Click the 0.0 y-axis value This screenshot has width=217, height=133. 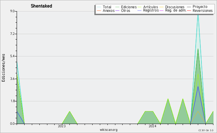pyautogui.click(x=12, y=124)
